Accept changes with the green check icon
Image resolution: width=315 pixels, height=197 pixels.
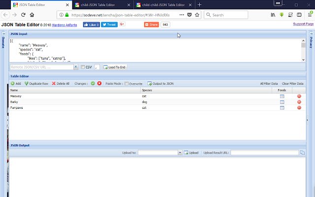[x=93, y=84]
